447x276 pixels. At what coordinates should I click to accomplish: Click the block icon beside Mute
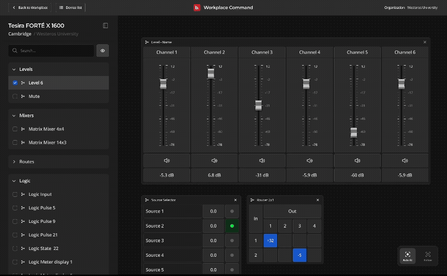point(23,96)
